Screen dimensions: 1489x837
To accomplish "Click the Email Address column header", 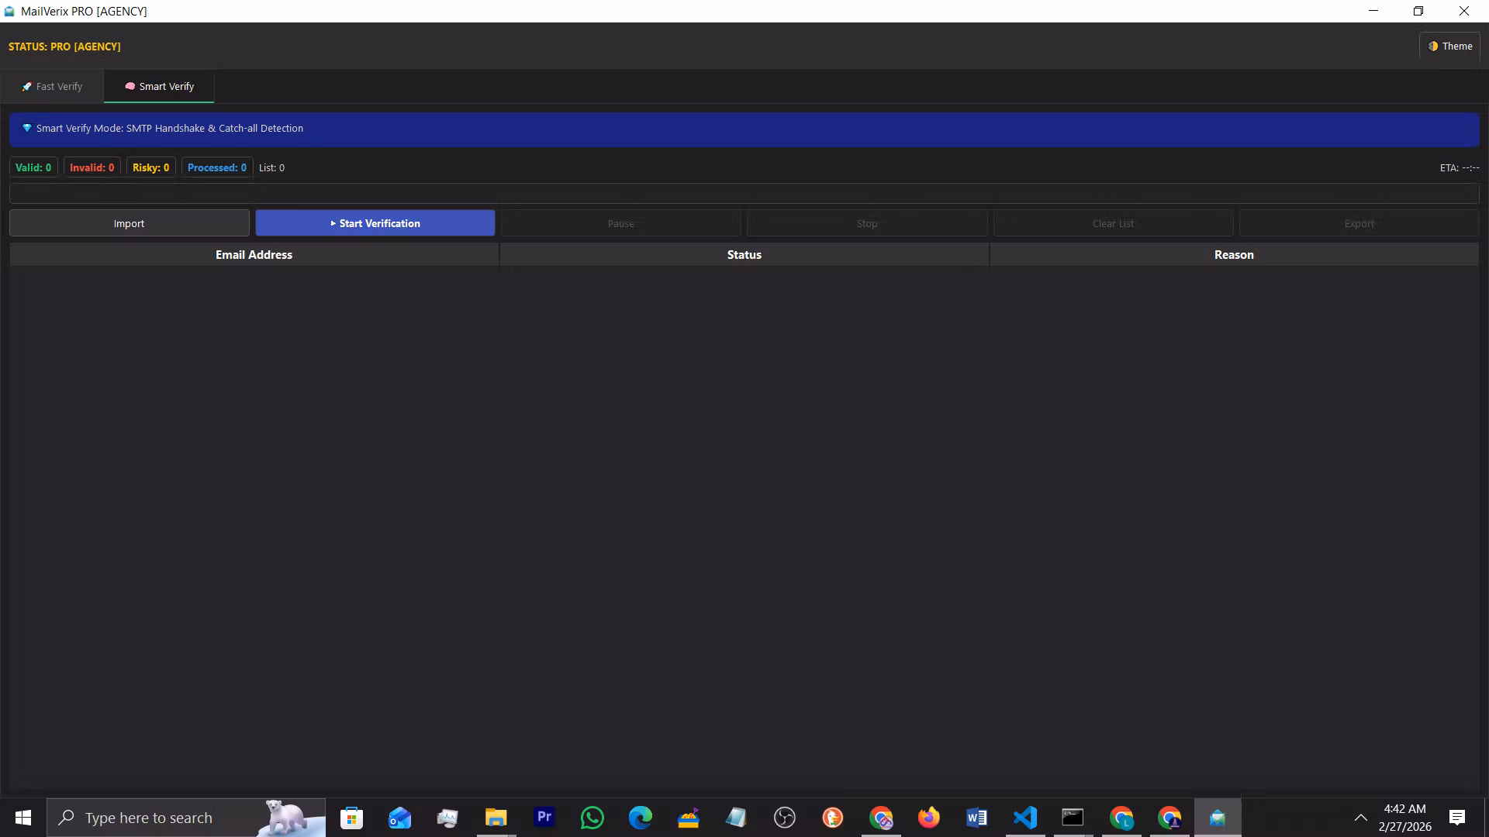I will pos(254,255).
